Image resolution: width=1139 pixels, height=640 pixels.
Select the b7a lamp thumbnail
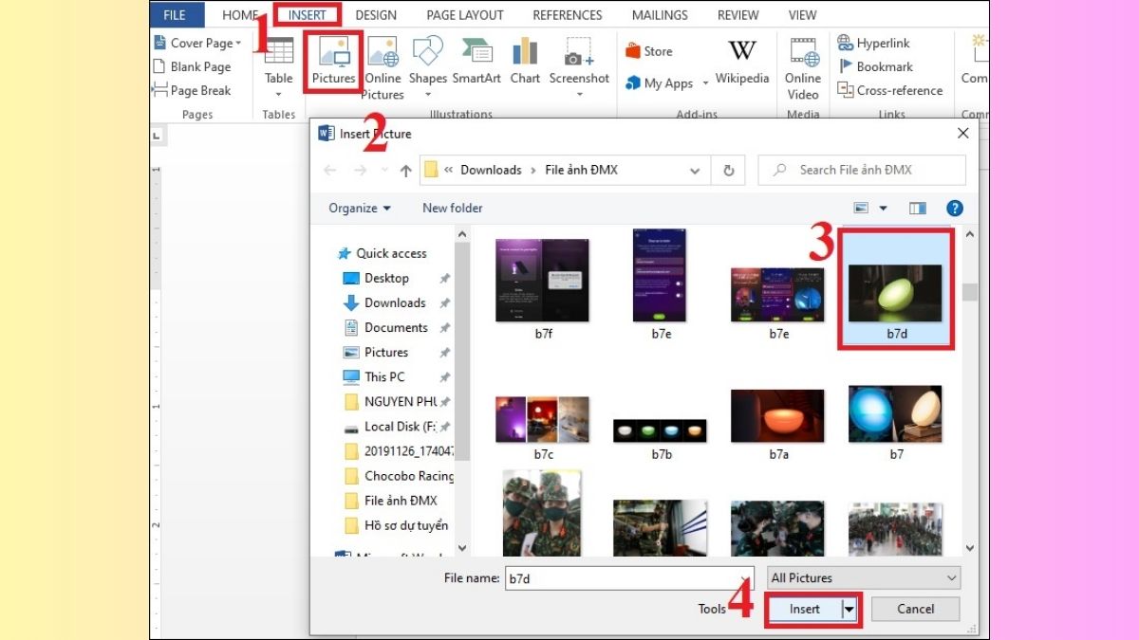pyautogui.click(x=776, y=413)
